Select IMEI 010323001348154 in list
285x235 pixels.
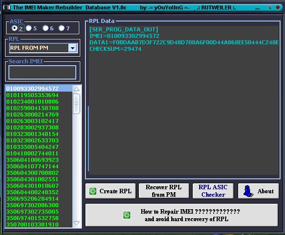click(x=39, y=134)
